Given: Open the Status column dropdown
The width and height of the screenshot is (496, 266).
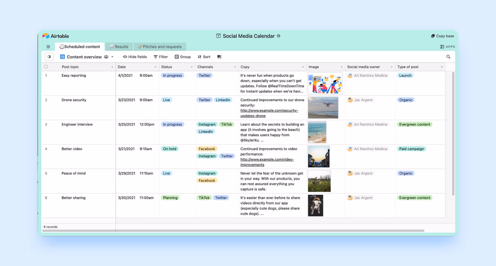Looking at the screenshot, I should point(192,67).
